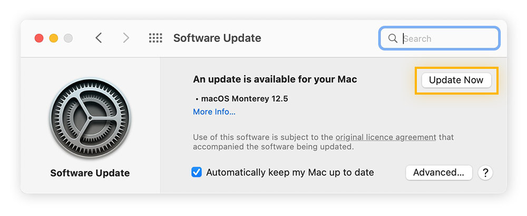Open the original licence agreement link

click(386, 137)
